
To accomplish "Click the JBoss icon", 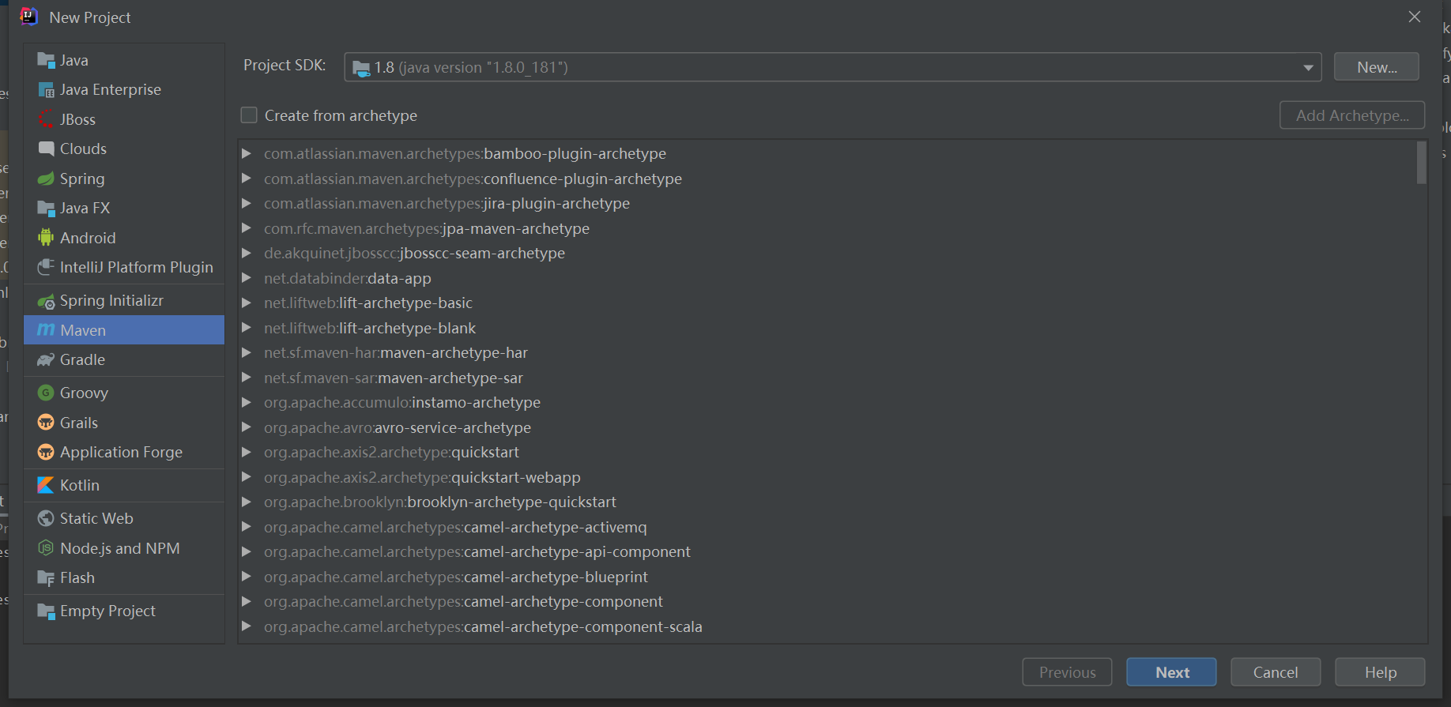I will 46,119.
